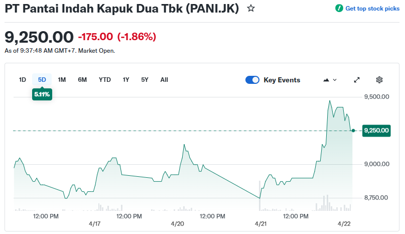Open the chart settings gear

point(379,80)
